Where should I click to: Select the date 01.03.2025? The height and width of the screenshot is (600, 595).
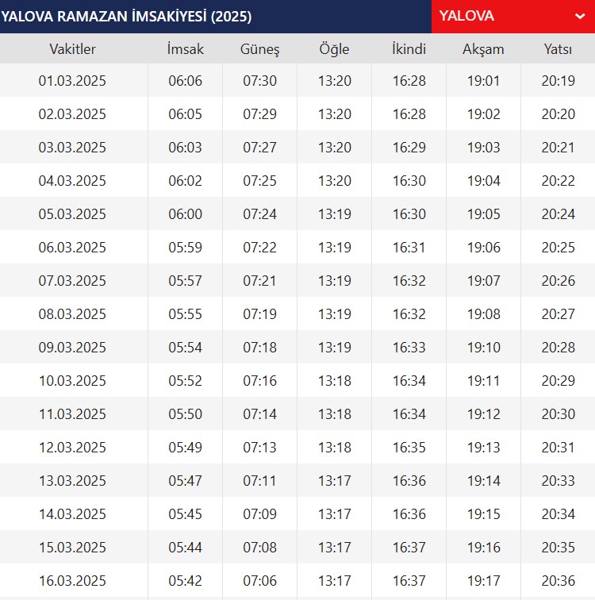point(72,81)
